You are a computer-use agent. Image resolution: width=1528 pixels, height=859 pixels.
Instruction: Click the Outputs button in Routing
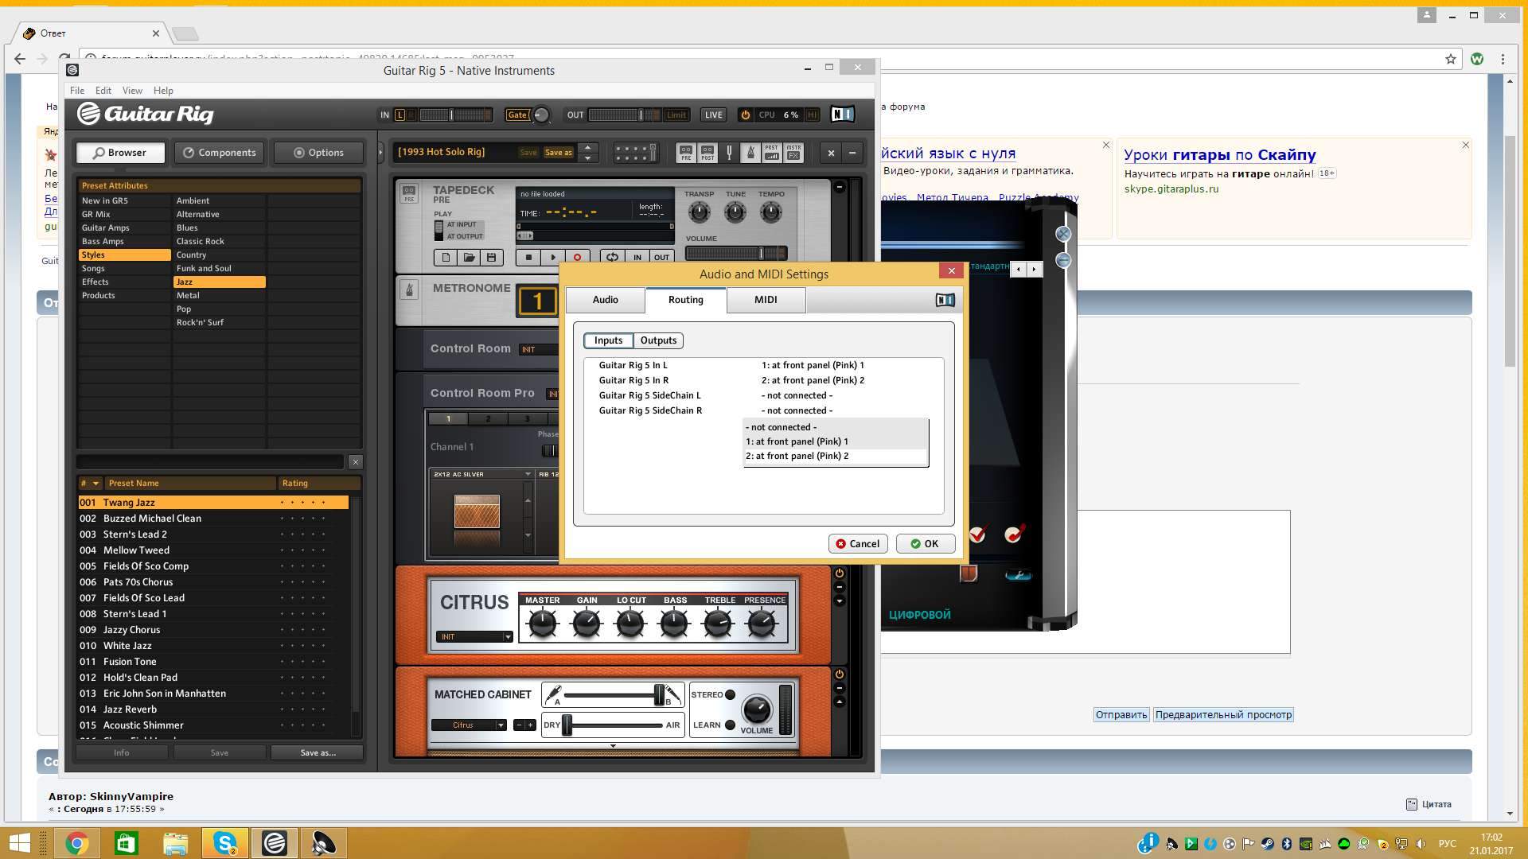pos(658,340)
